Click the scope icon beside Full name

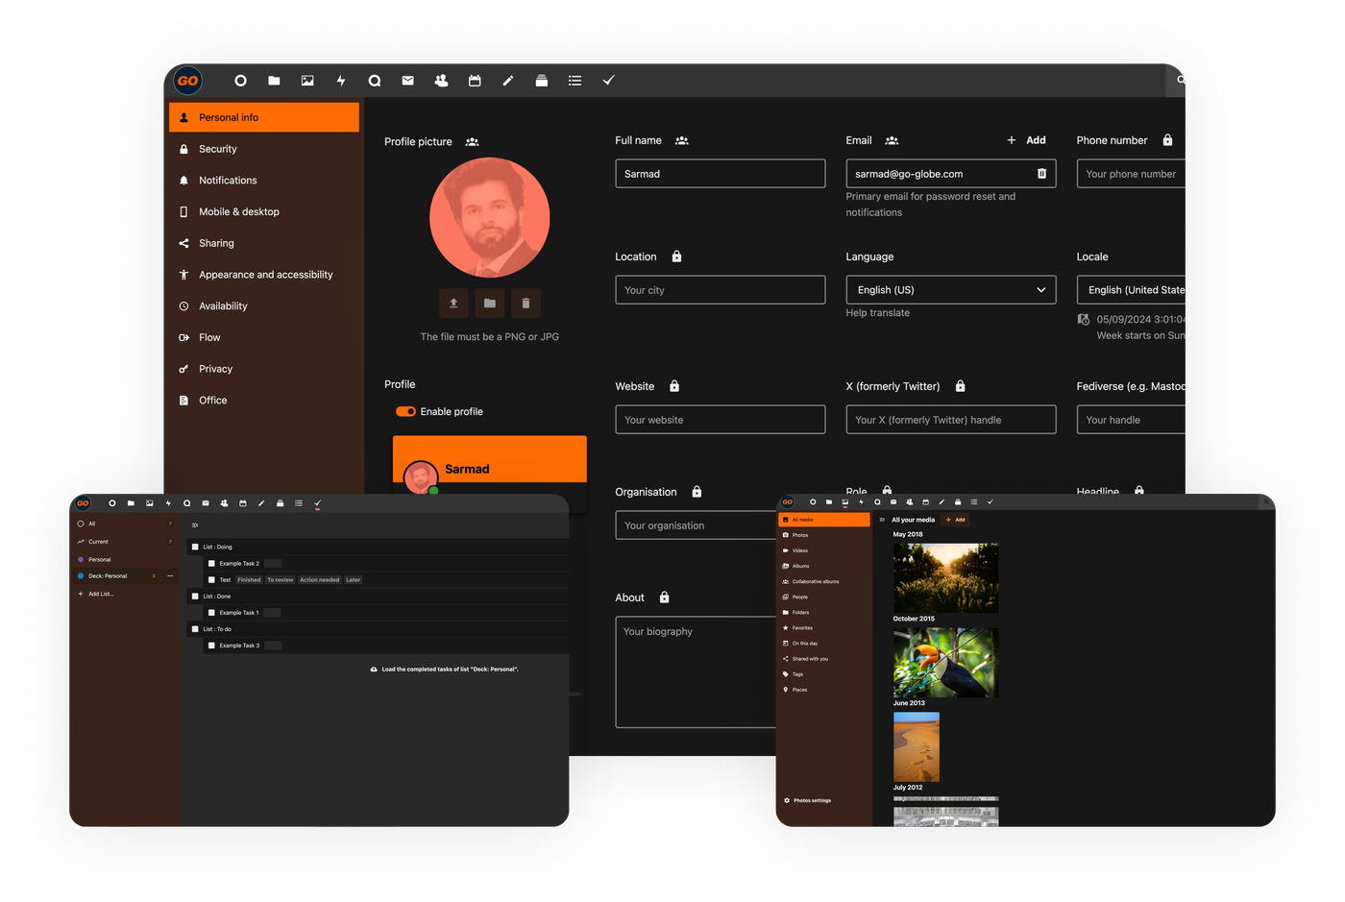coord(682,141)
